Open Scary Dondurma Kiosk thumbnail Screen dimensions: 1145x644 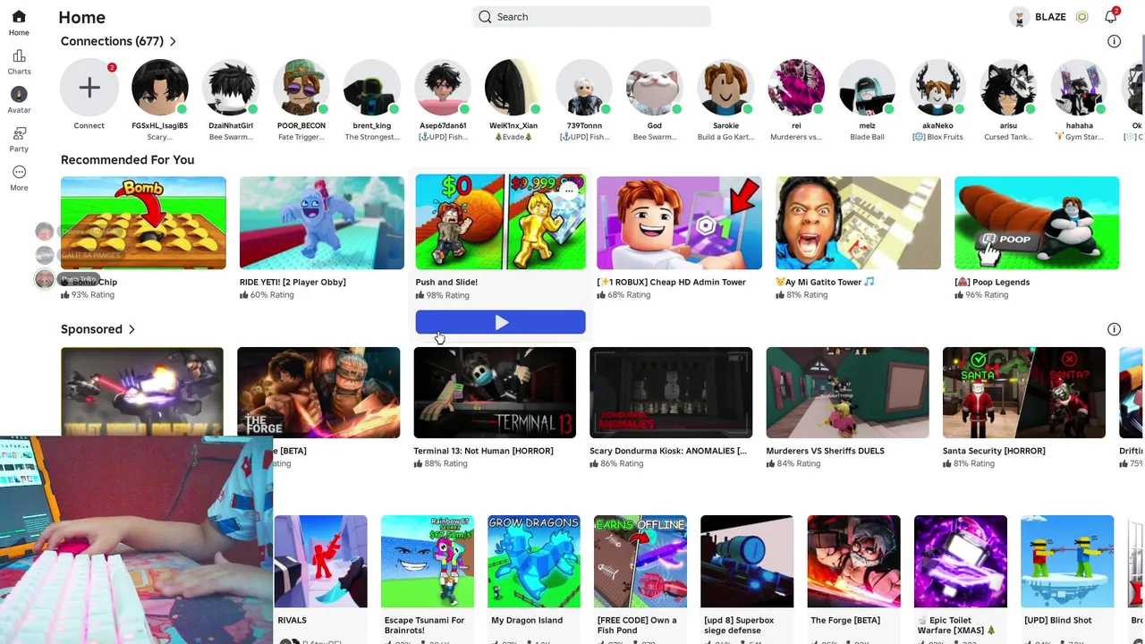[x=671, y=393]
